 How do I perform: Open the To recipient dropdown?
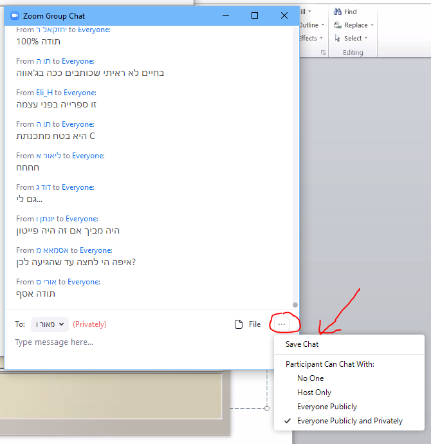50,324
